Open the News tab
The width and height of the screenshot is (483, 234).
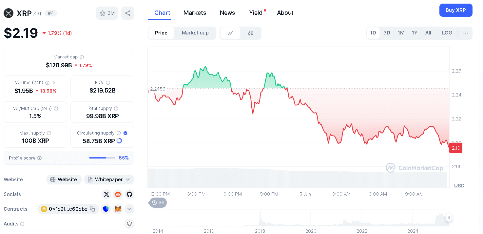[x=227, y=13]
